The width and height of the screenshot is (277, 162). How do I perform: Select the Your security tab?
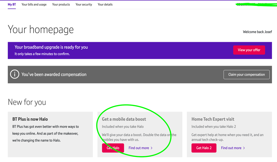click(84, 4)
